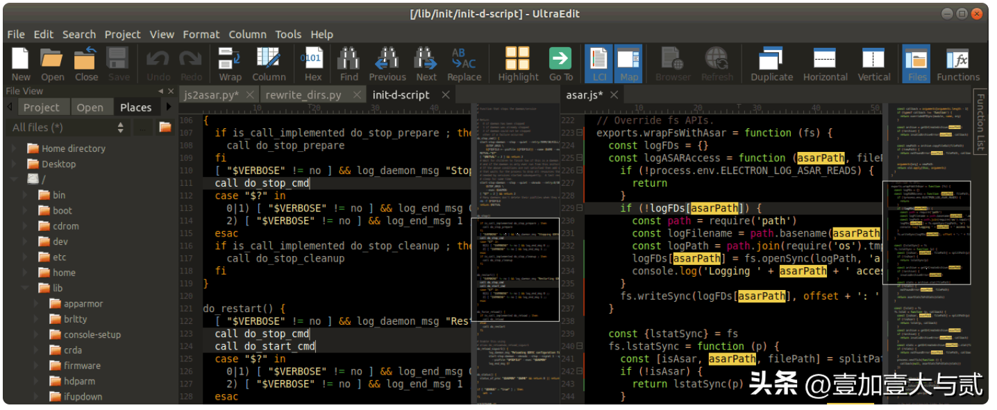Toggle the Files panel button
The height and width of the screenshot is (410, 997).
pos(916,65)
